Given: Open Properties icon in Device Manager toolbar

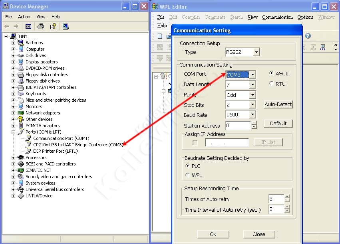Looking at the screenshot, I should tap(53, 26).
